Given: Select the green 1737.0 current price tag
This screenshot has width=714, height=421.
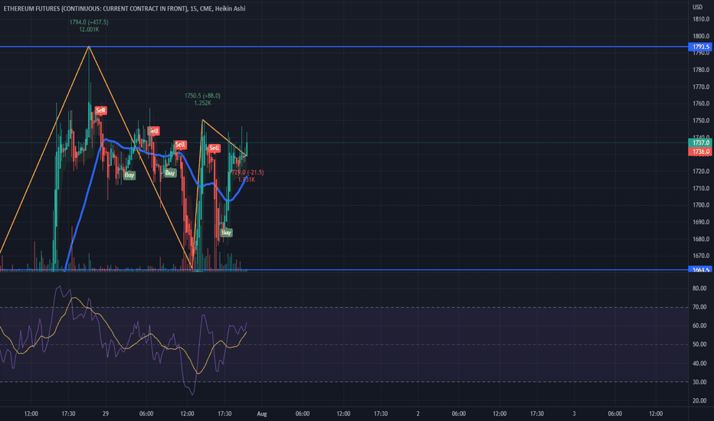Looking at the screenshot, I should pyautogui.click(x=701, y=143).
